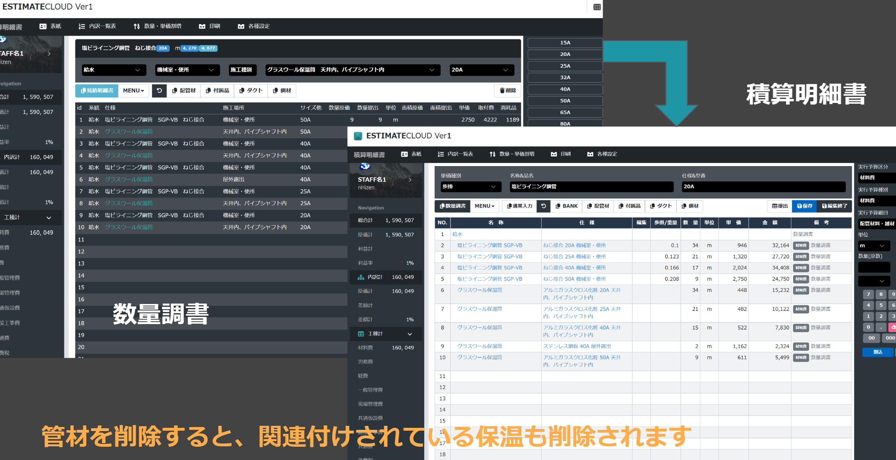
Task: Click ダクト button in lower toolbar
Action: [661, 206]
